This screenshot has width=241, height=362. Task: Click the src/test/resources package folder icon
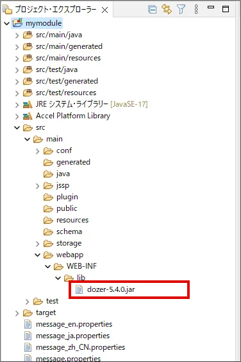(28, 93)
